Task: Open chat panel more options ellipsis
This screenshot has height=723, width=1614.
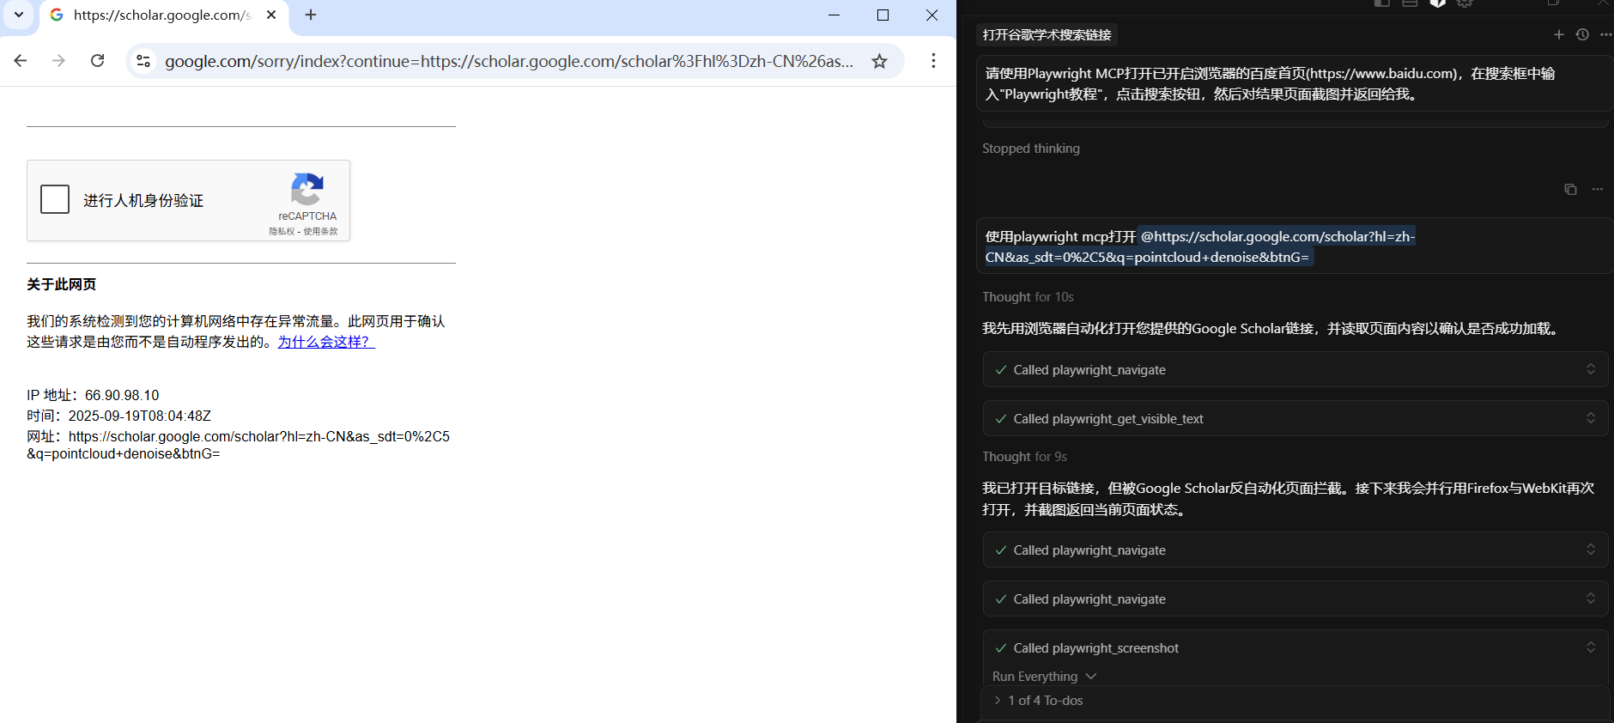Action: click(x=1605, y=34)
